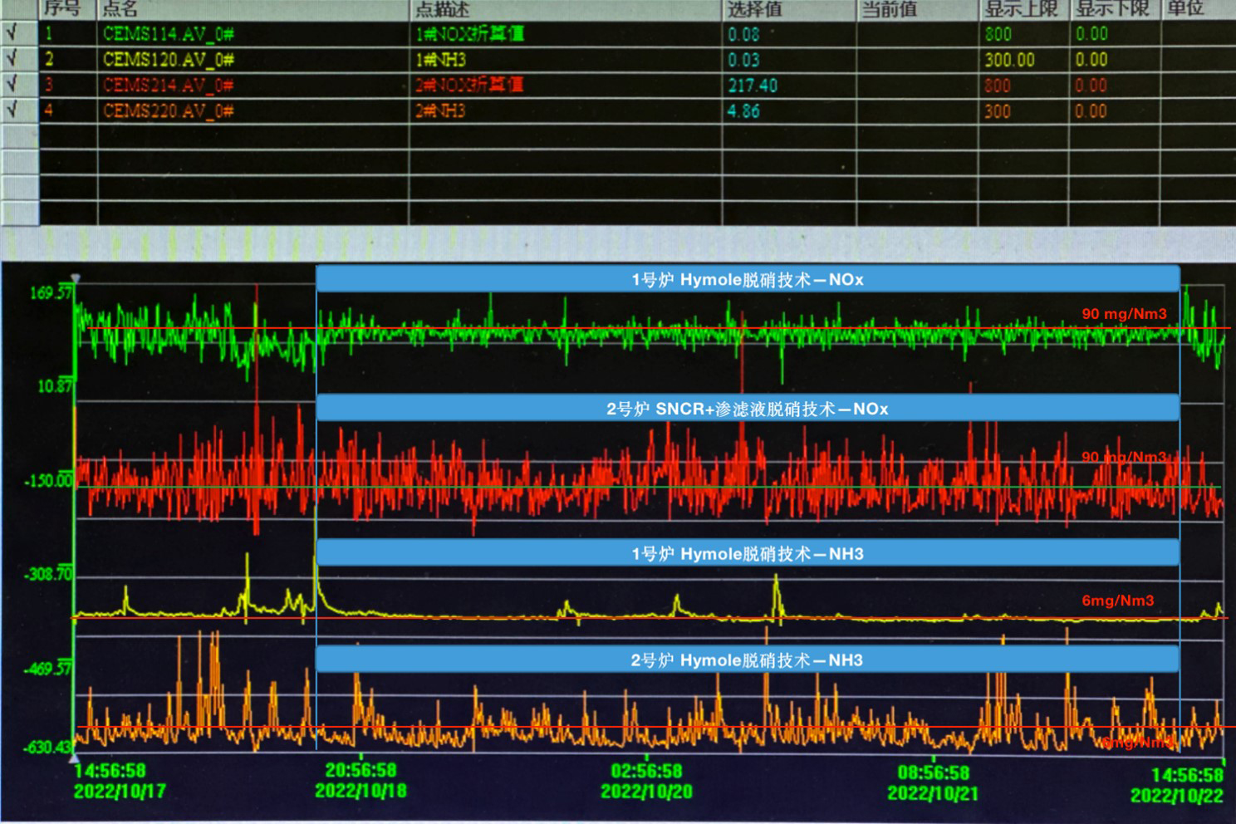Screen dimensions: 1236x824
Task: Click lower limit 0.00 in CEMS120 row
Action: 1091,60
